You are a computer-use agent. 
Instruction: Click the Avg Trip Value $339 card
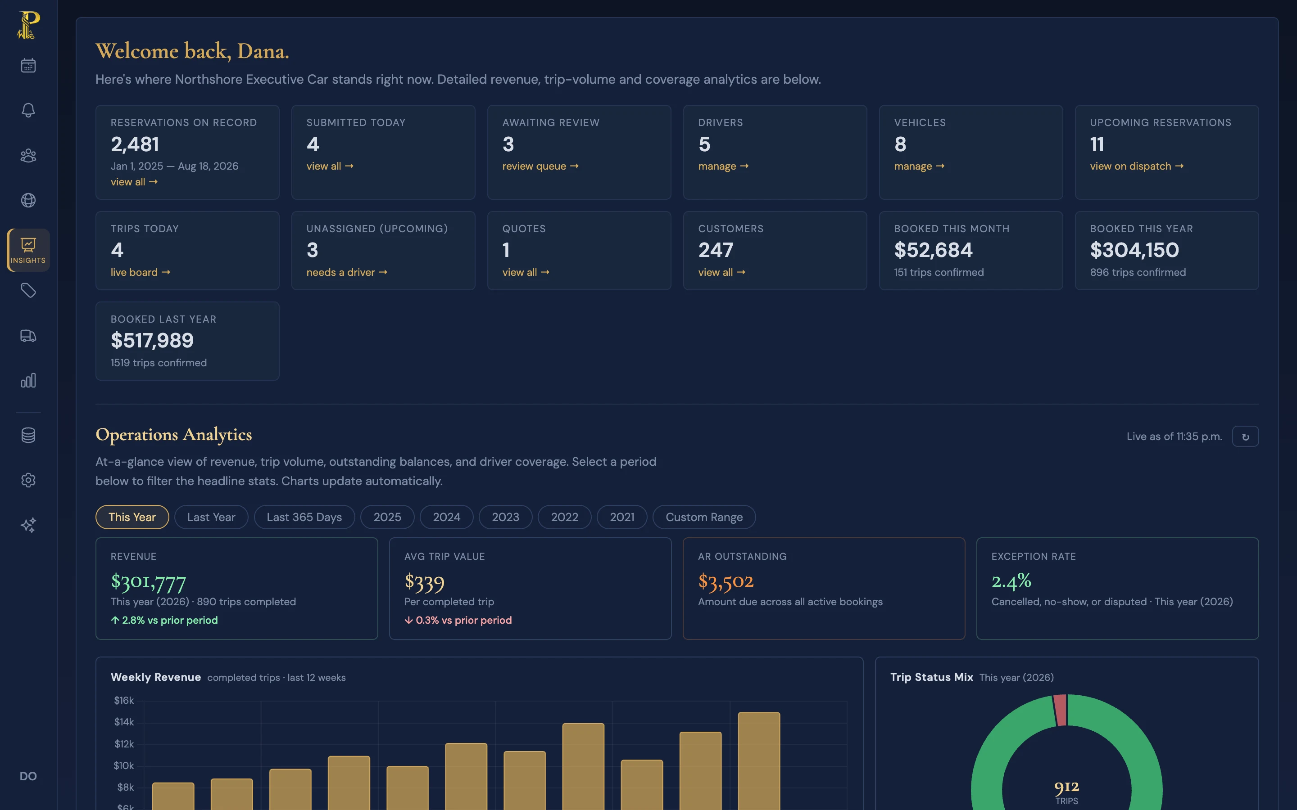(530, 588)
